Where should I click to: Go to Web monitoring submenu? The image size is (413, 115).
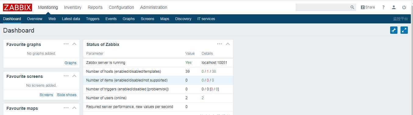click(52, 19)
